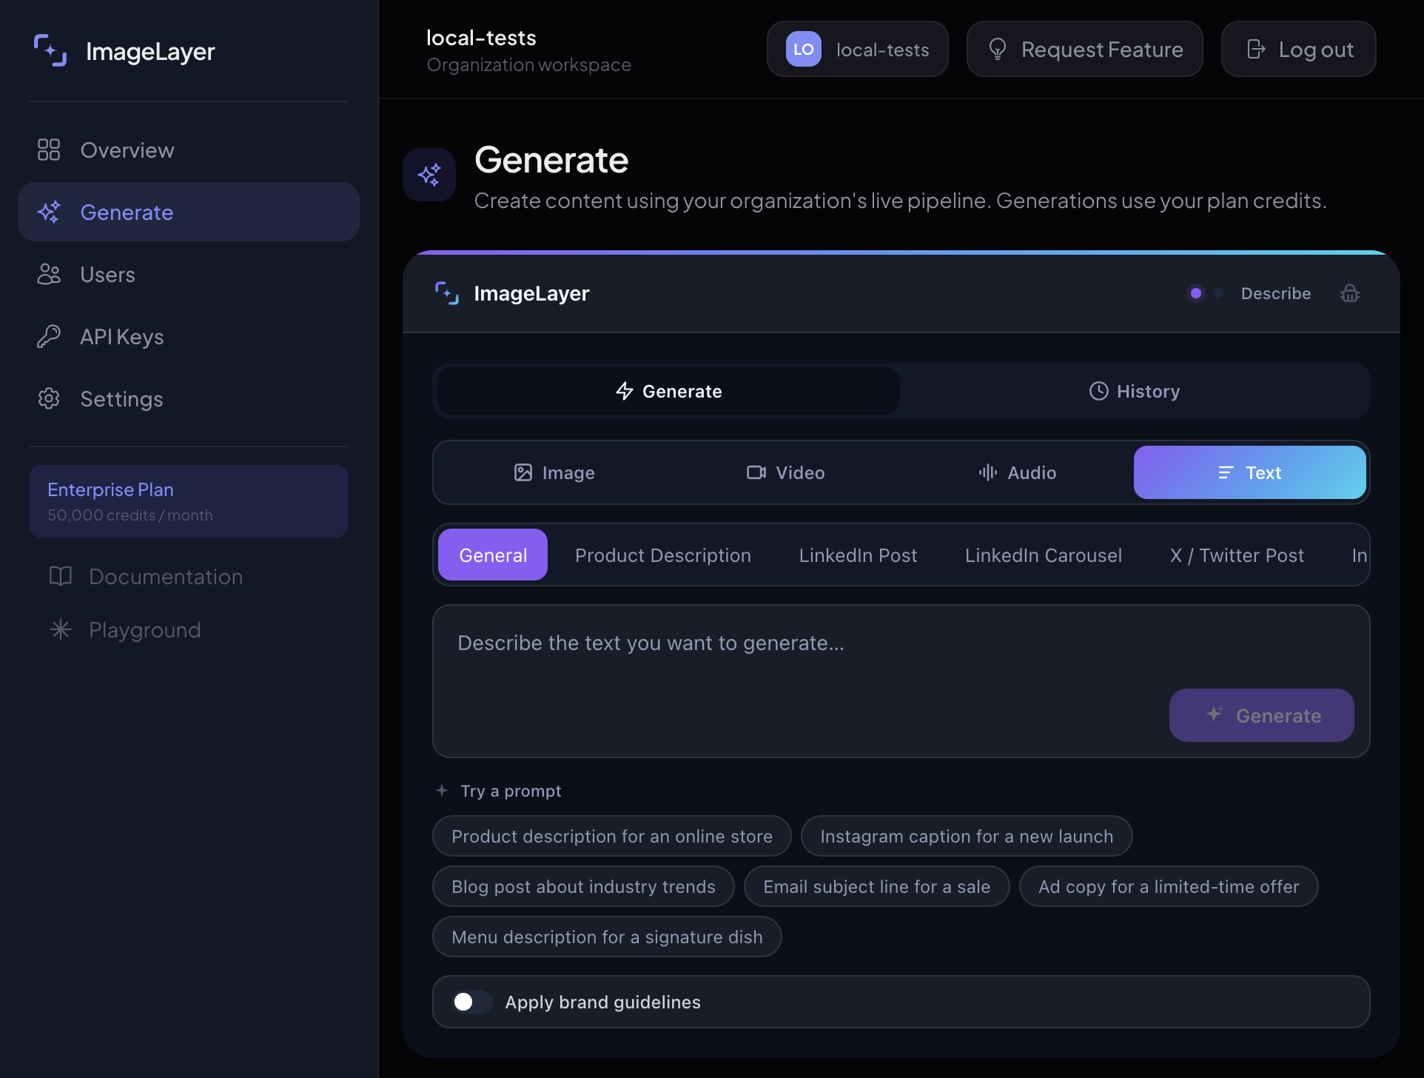Open Settings from the sidebar
Screen dimensions: 1424x1078
(189, 399)
